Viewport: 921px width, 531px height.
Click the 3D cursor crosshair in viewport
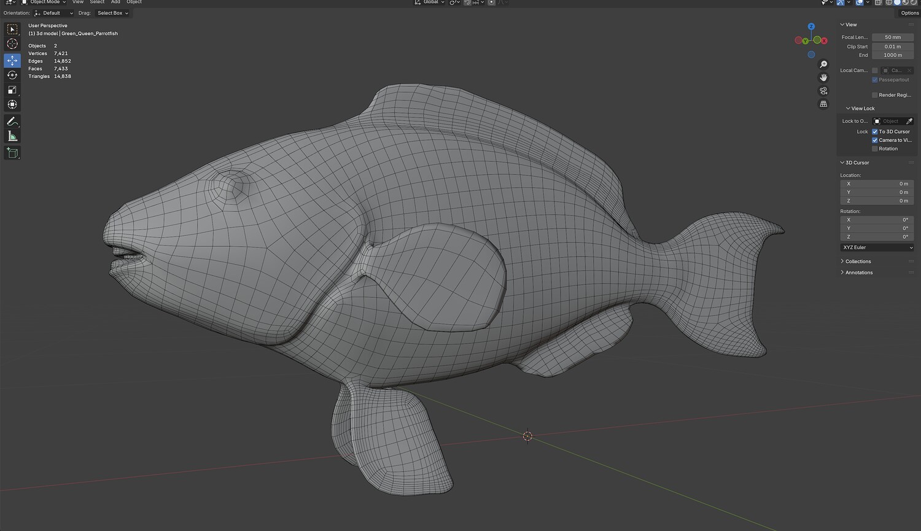coord(527,436)
